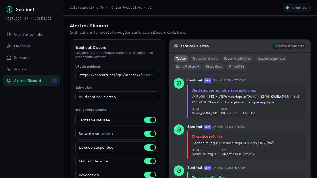The image size is (317, 178).
Task: Click the "VESPUCCI RP · LICENCES" sidebar caption
Action: click(29, 18)
